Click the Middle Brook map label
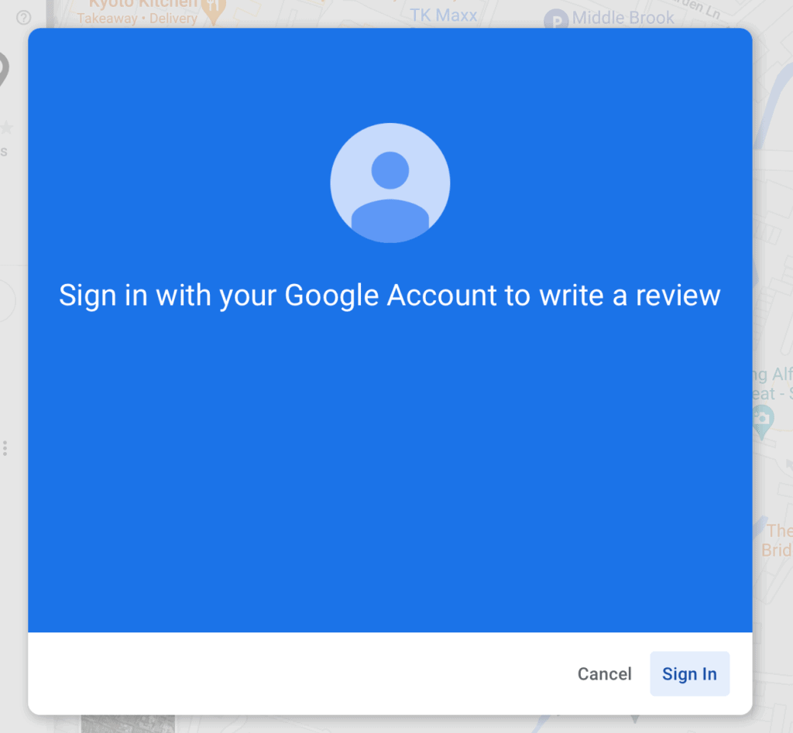The image size is (793, 733). [623, 18]
